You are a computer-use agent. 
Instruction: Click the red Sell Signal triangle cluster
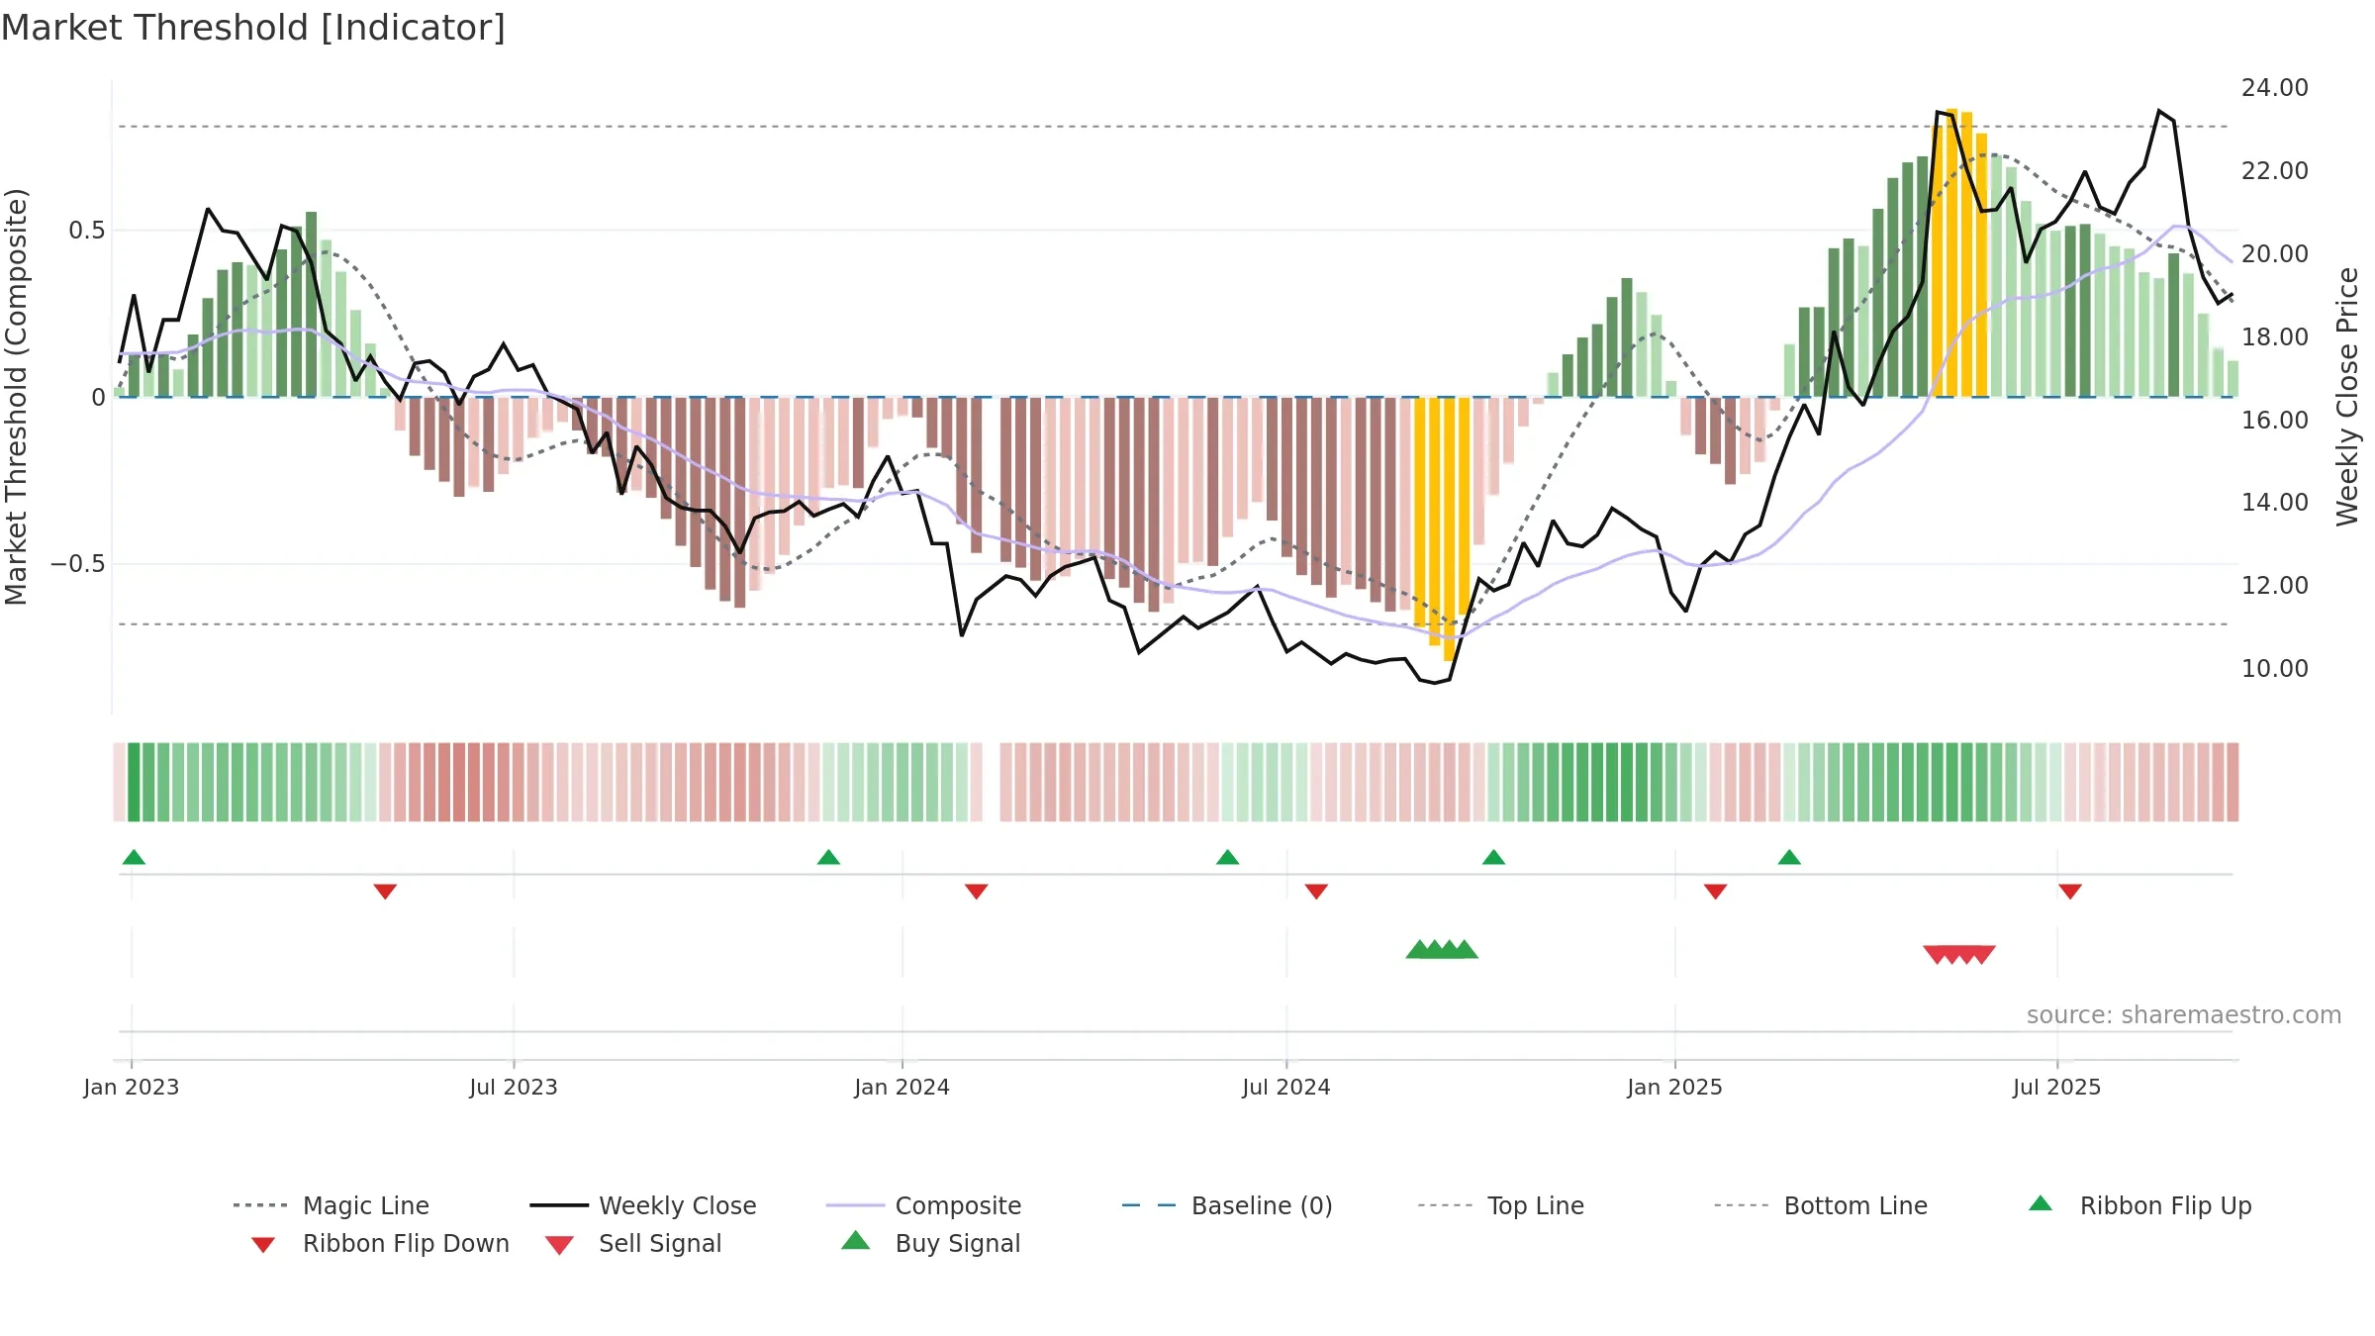[x=1959, y=954]
